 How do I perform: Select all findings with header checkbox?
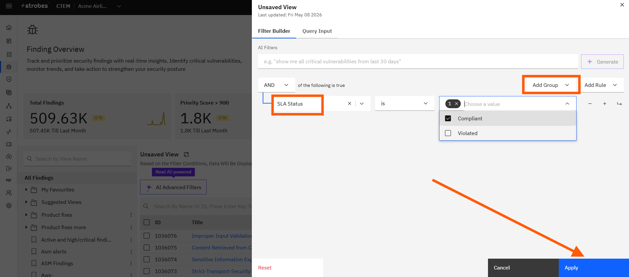point(147,222)
